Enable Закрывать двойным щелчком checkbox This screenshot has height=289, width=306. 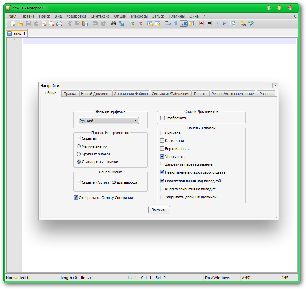(x=162, y=197)
